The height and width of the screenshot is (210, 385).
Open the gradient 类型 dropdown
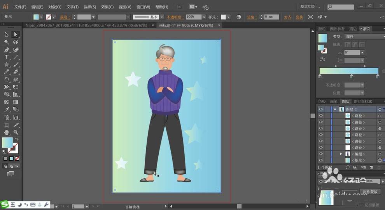(364, 36)
